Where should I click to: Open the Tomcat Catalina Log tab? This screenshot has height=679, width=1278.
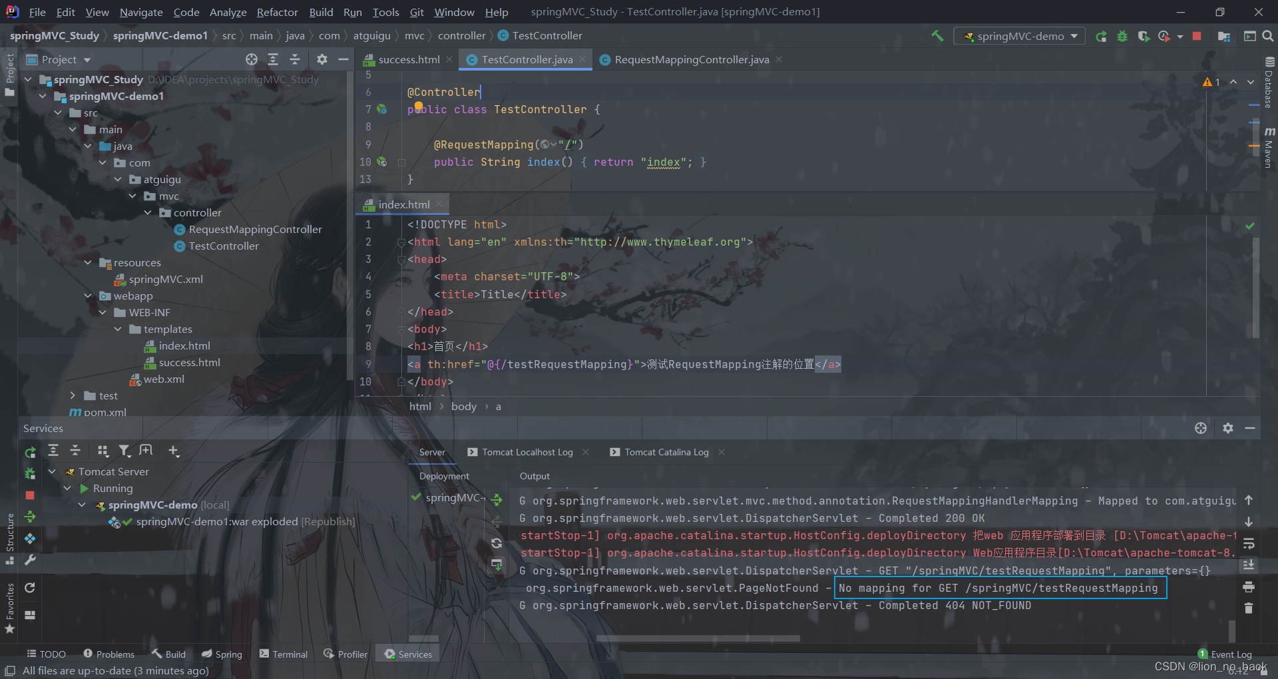tap(666, 452)
